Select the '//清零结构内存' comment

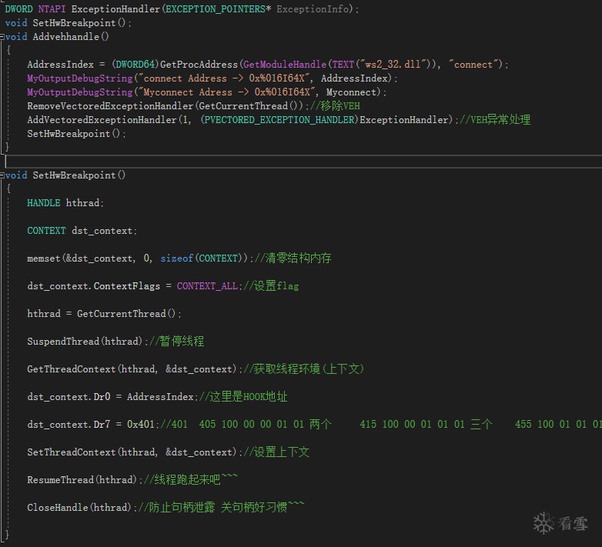tap(293, 258)
